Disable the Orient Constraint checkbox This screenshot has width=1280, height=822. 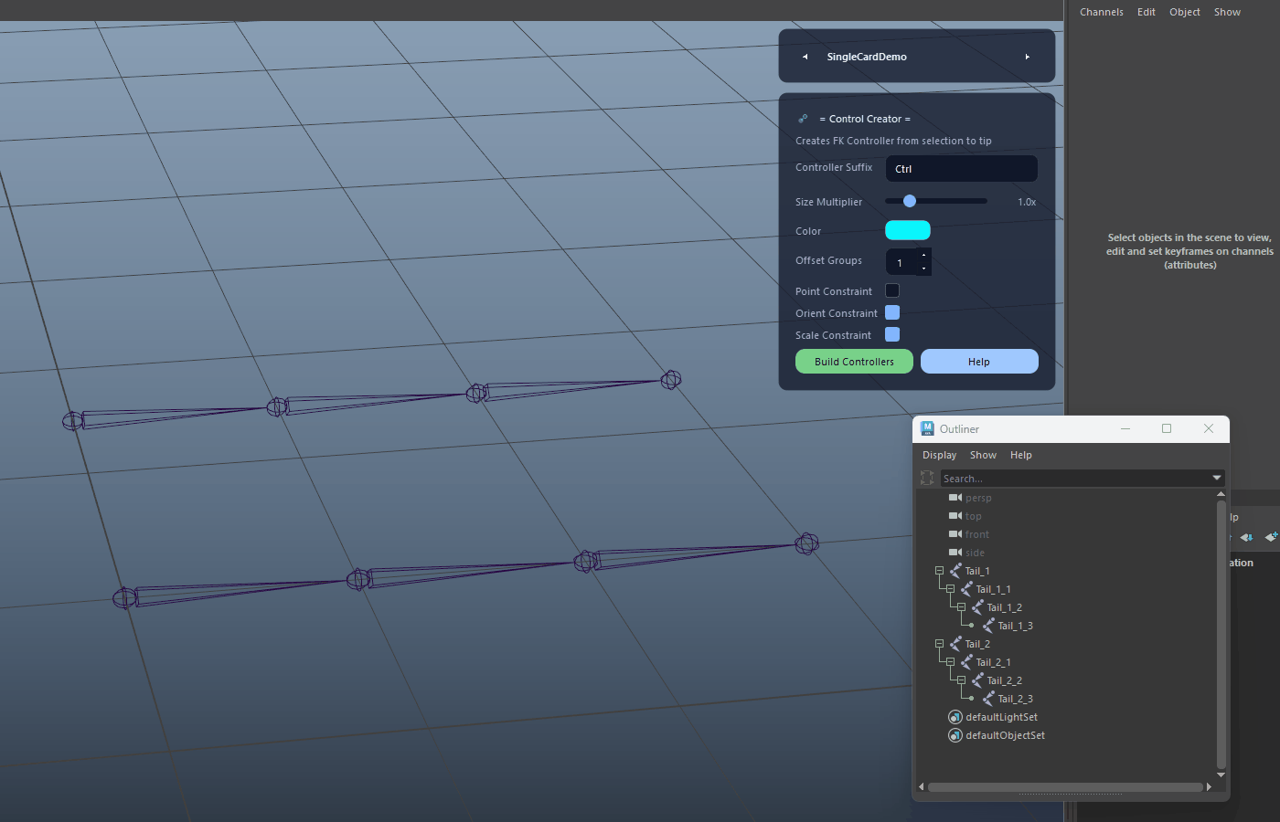coord(892,312)
